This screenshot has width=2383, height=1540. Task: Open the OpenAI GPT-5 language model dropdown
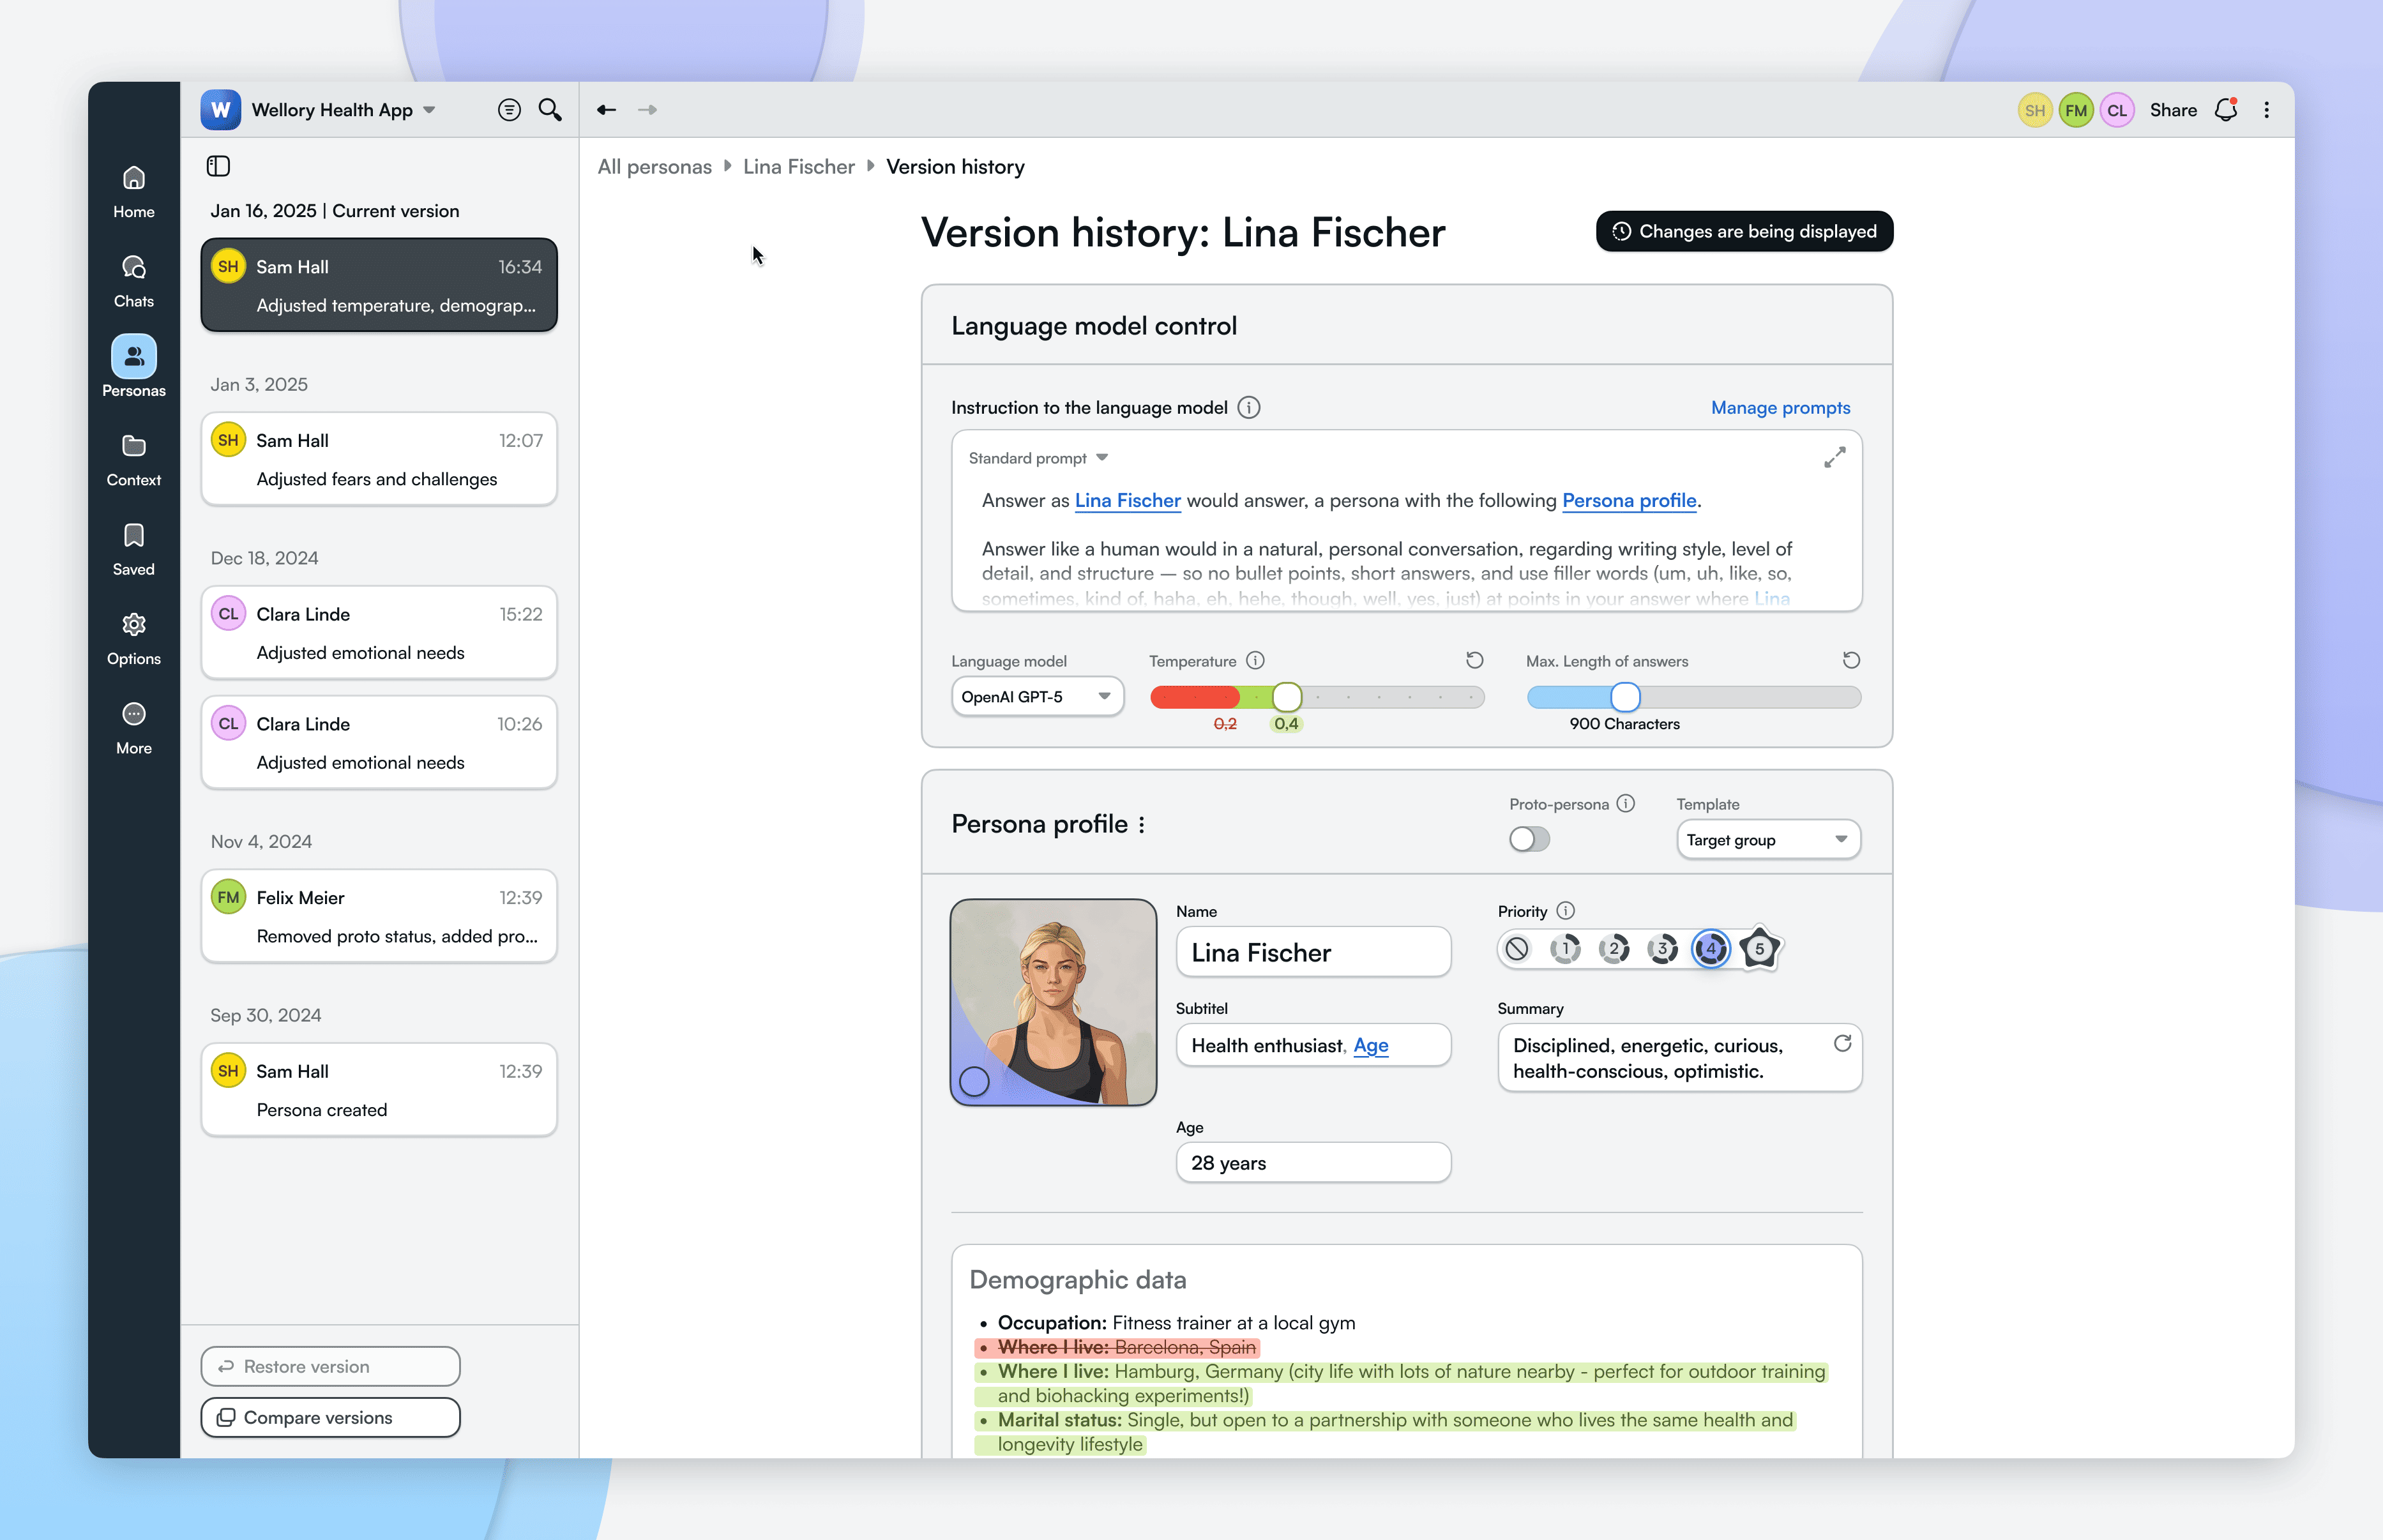click(x=1037, y=697)
